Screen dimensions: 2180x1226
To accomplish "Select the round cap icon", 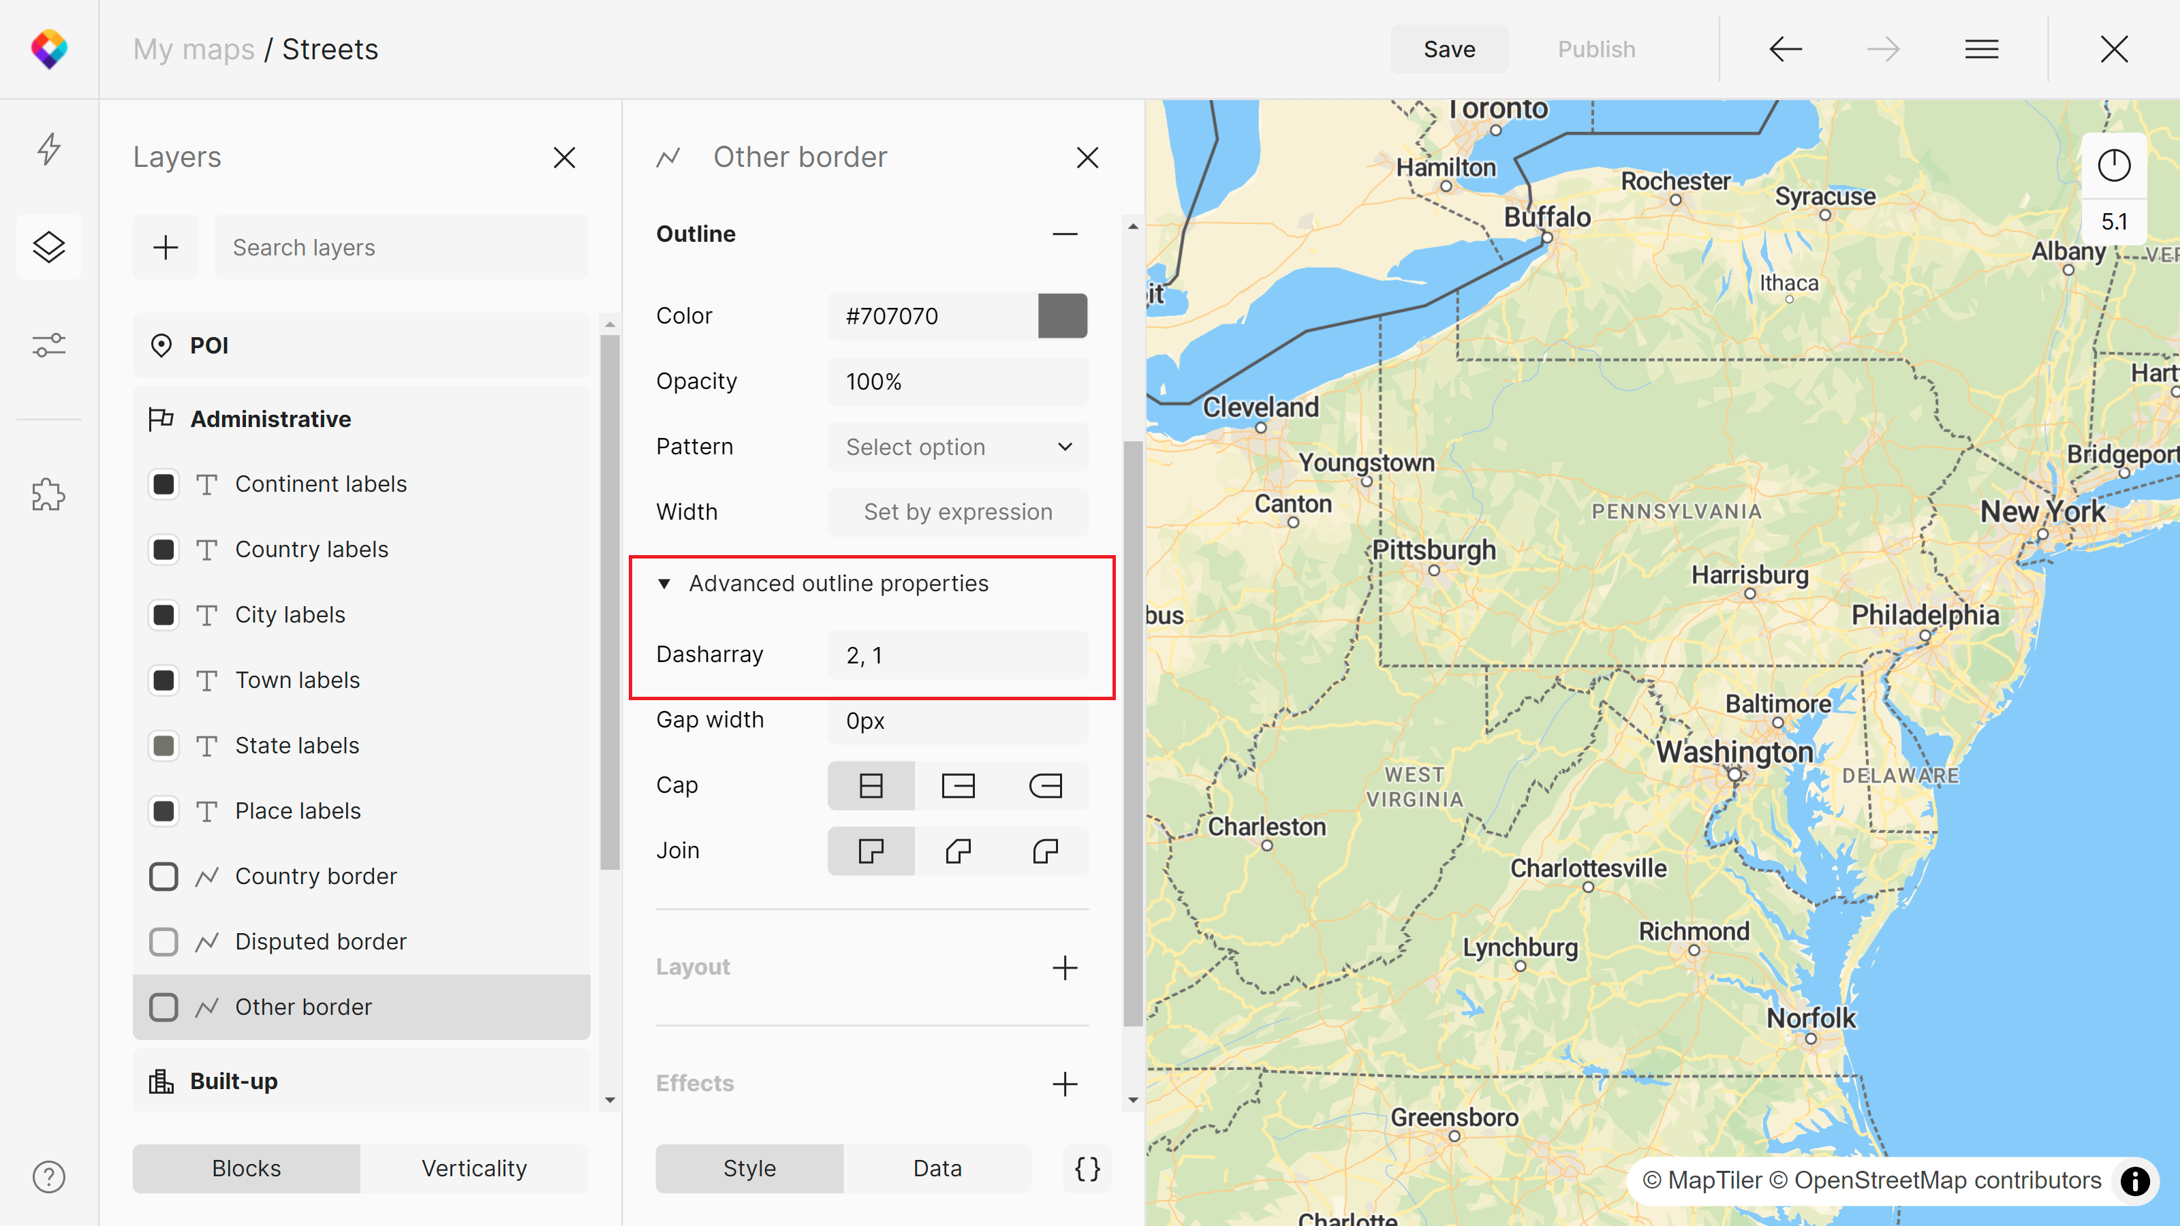I will pyautogui.click(x=1045, y=785).
